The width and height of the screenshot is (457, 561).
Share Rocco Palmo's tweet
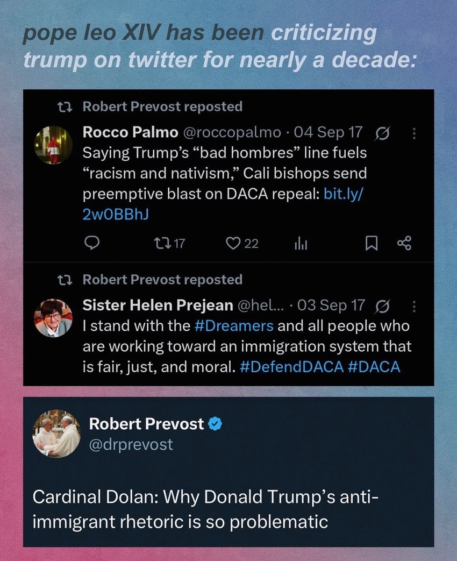[x=404, y=244]
